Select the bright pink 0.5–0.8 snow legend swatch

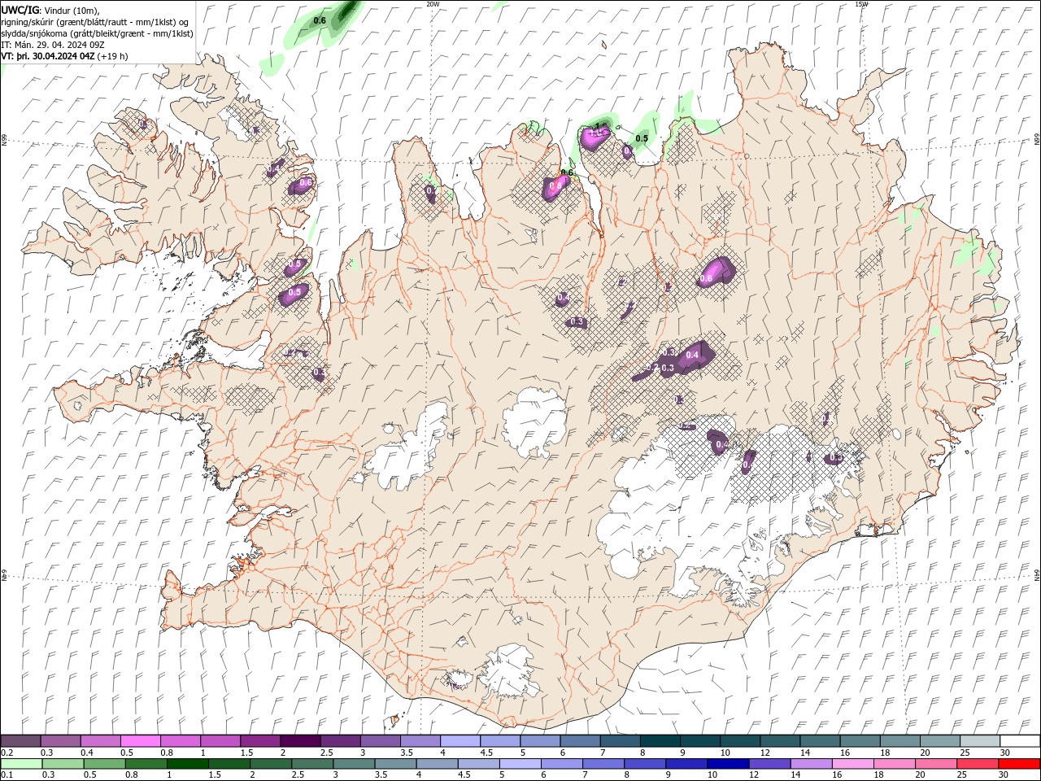[x=140, y=741]
